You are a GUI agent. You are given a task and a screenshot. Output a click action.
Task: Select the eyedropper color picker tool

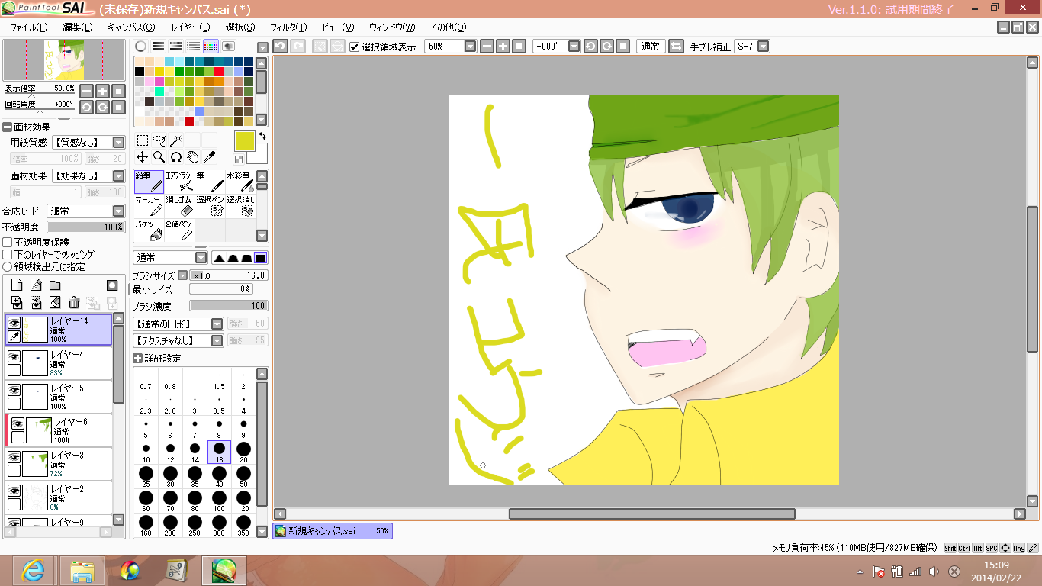point(209,157)
